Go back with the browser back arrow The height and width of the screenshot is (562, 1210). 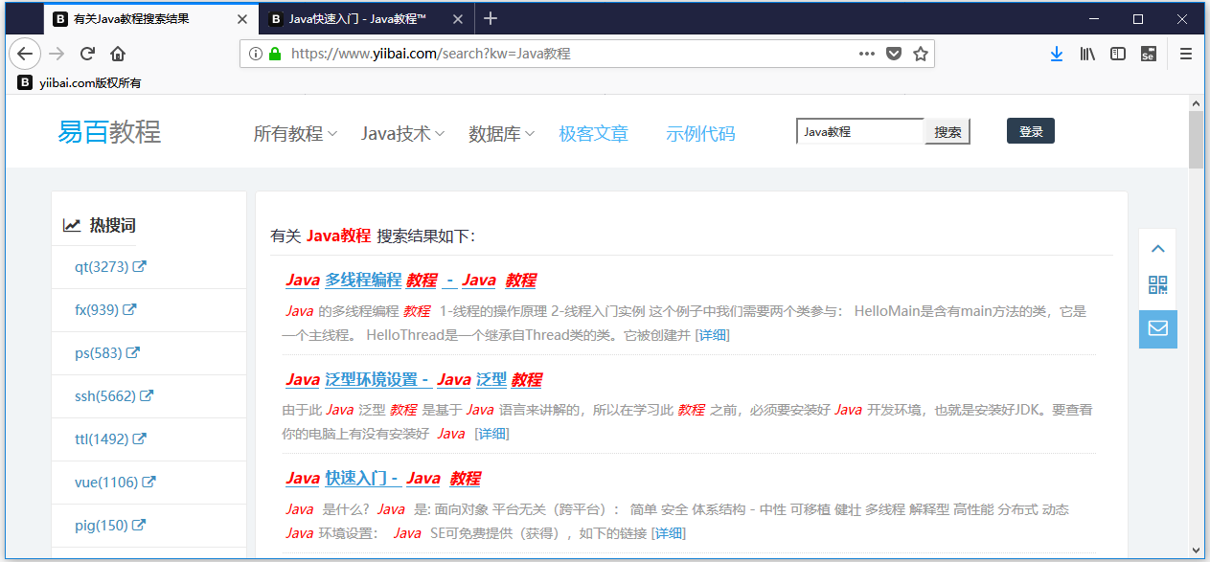pos(25,54)
